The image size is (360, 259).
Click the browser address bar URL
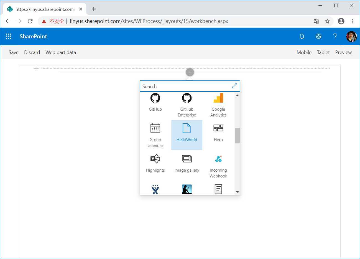(149, 21)
